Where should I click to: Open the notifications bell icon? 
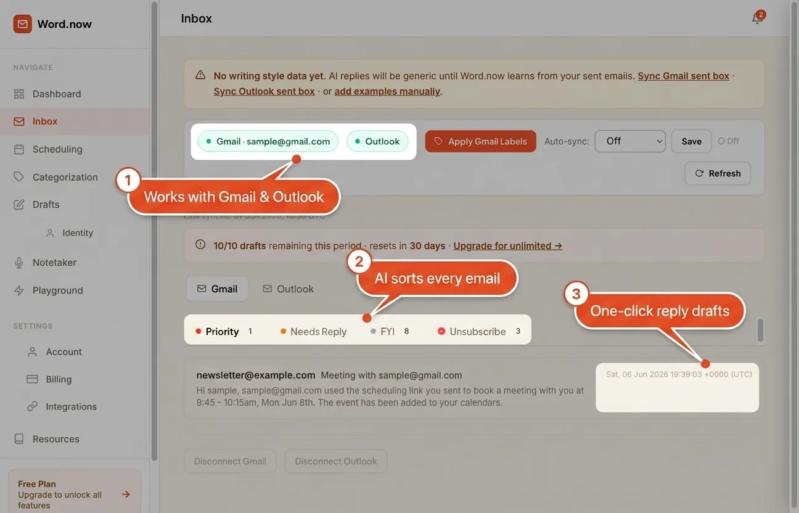[x=757, y=18]
